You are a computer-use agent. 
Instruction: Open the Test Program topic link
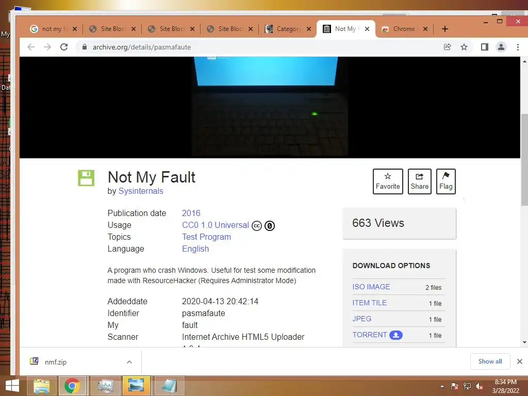tap(206, 237)
